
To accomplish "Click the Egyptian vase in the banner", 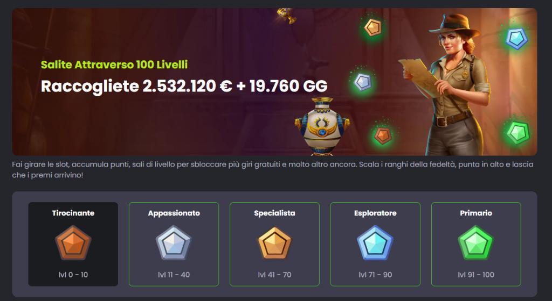I will tap(322, 127).
